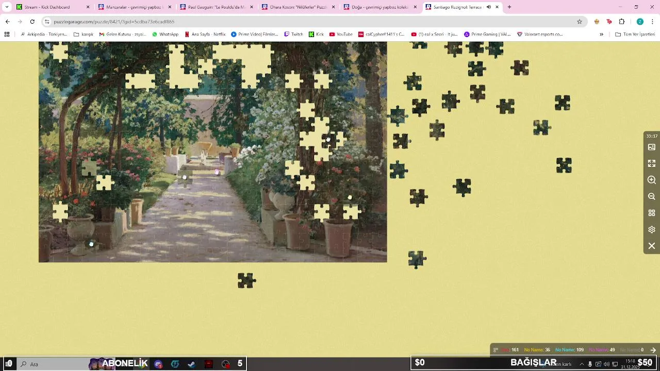Image resolution: width=660 pixels, height=371 pixels.
Task: Open Chrome profile avatar
Action: [640, 22]
